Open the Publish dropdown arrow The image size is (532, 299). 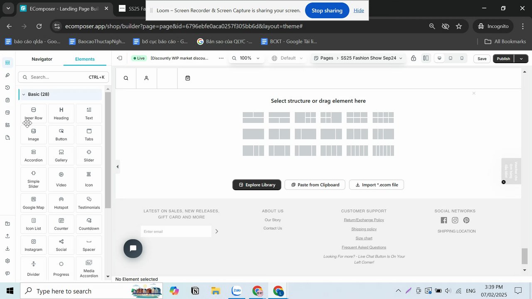pos(521,59)
